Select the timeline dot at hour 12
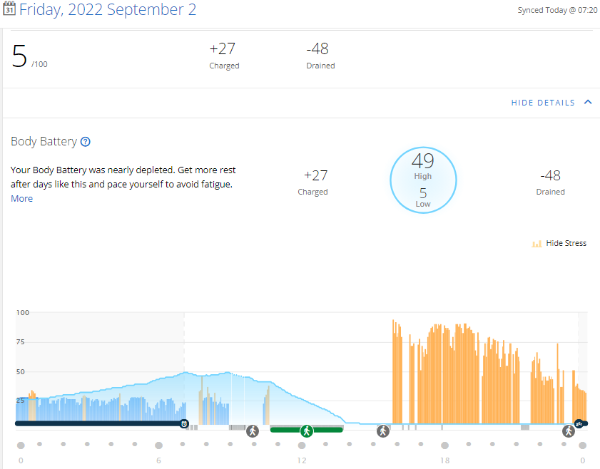 302,445
